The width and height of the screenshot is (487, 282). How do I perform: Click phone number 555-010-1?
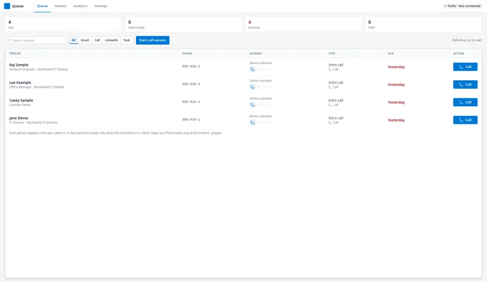(x=191, y=119)
